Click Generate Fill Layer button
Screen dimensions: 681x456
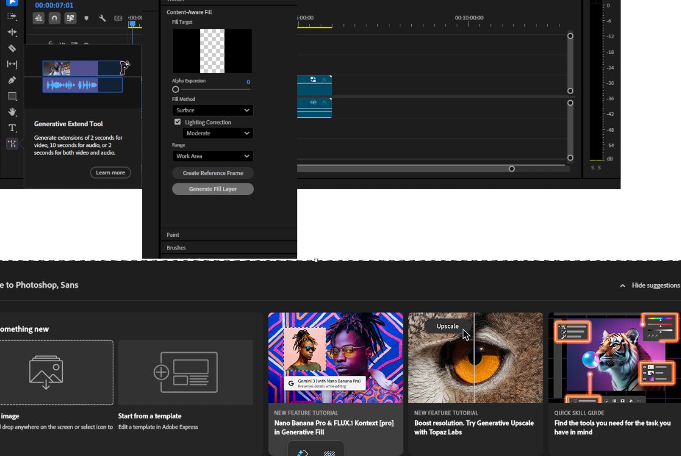213,189
